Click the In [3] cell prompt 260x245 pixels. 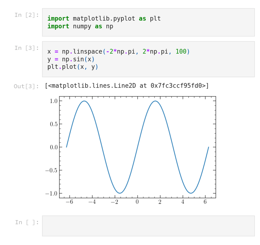(27, 48)
